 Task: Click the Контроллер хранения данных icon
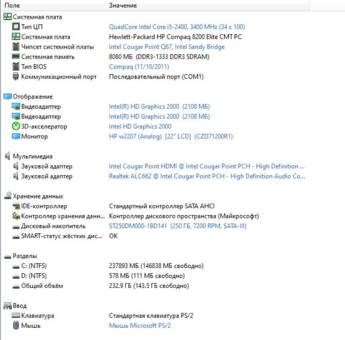[16, 215]
